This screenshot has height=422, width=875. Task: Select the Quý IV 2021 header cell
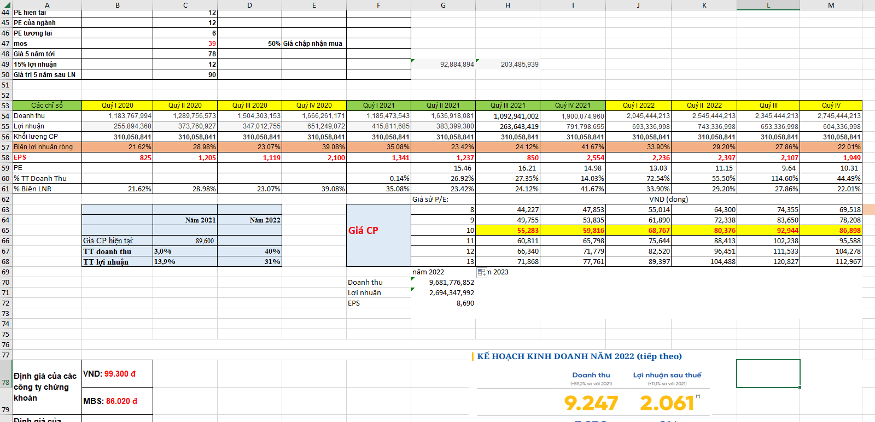click(x=573, y=106)
